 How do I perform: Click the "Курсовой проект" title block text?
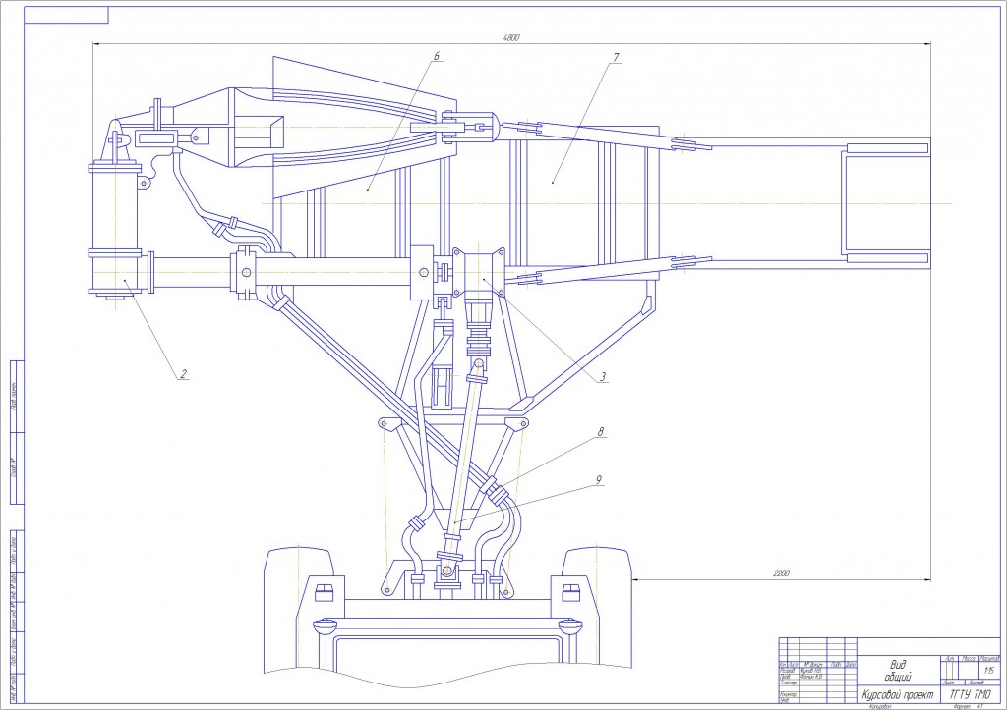coord(898,695)
